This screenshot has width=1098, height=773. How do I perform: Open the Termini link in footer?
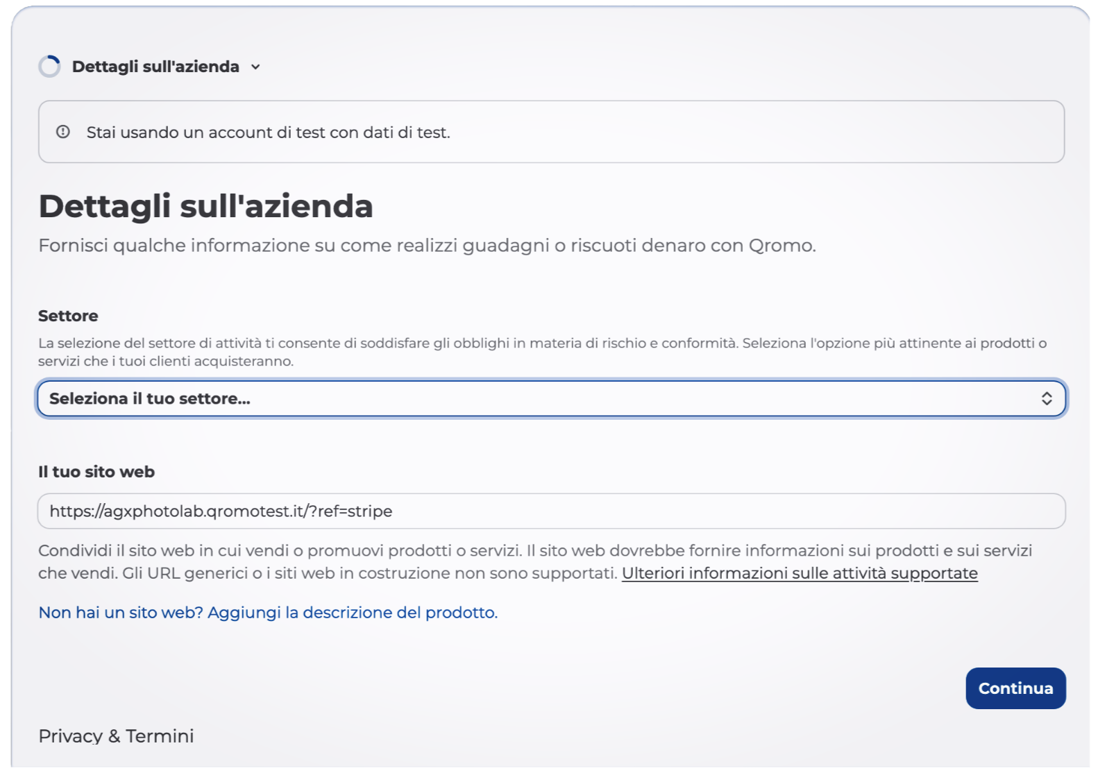coord(160,736)
